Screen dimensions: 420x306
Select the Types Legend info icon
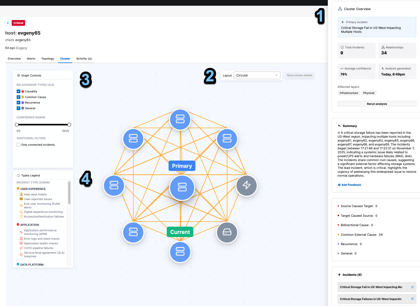pyautogui.click(x=18, y=175)
